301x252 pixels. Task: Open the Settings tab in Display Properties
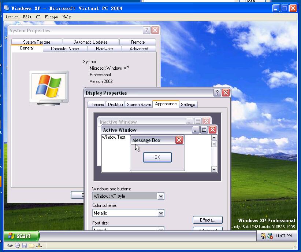point(188,105)
